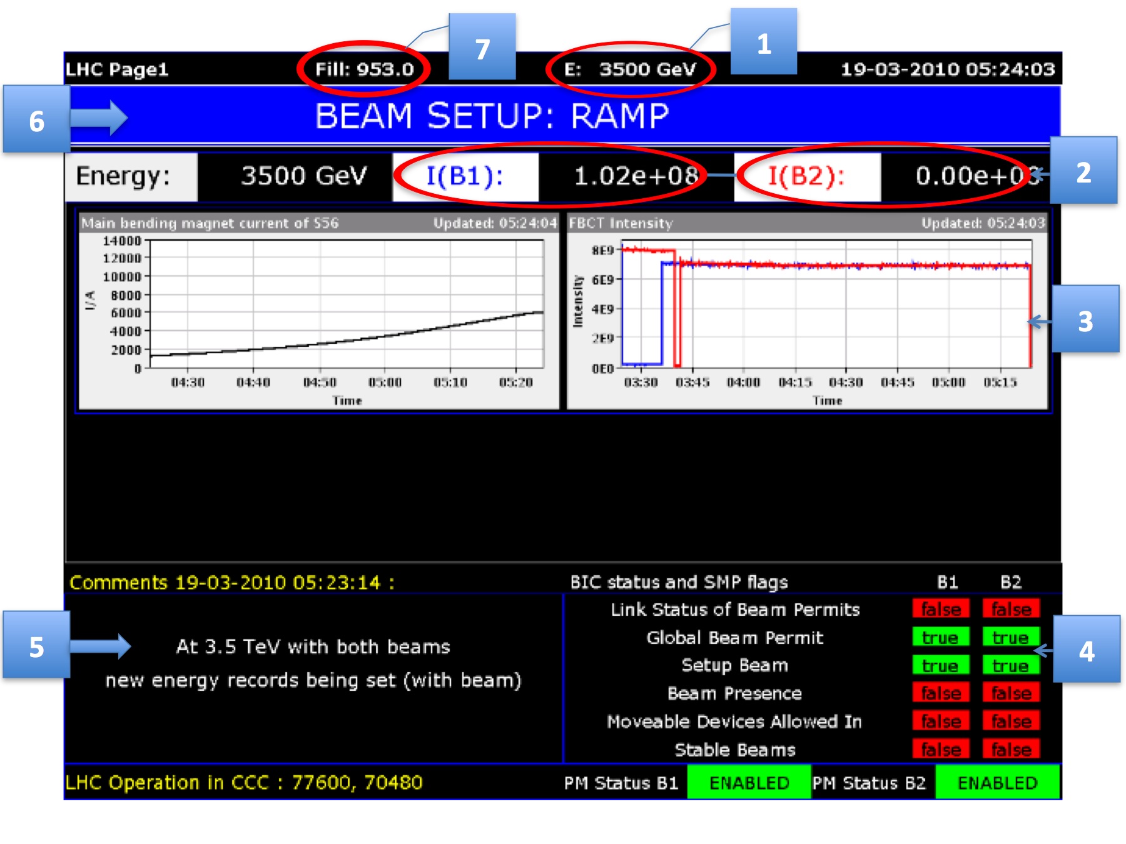Image resolution: width=1126 pixels, height=844 pixels.
Task: Click the Main bending magnet current graph
Action: coord(319,311)
